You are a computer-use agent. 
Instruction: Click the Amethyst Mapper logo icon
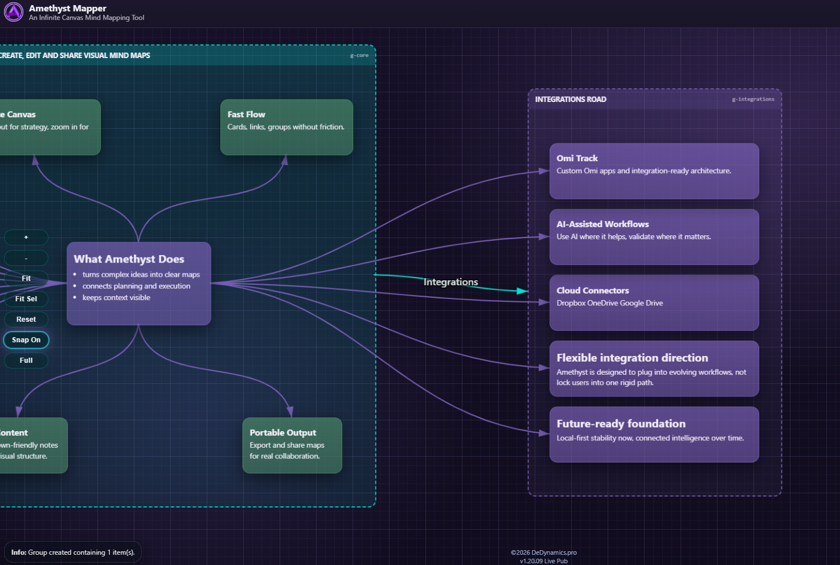coord(14,12)
